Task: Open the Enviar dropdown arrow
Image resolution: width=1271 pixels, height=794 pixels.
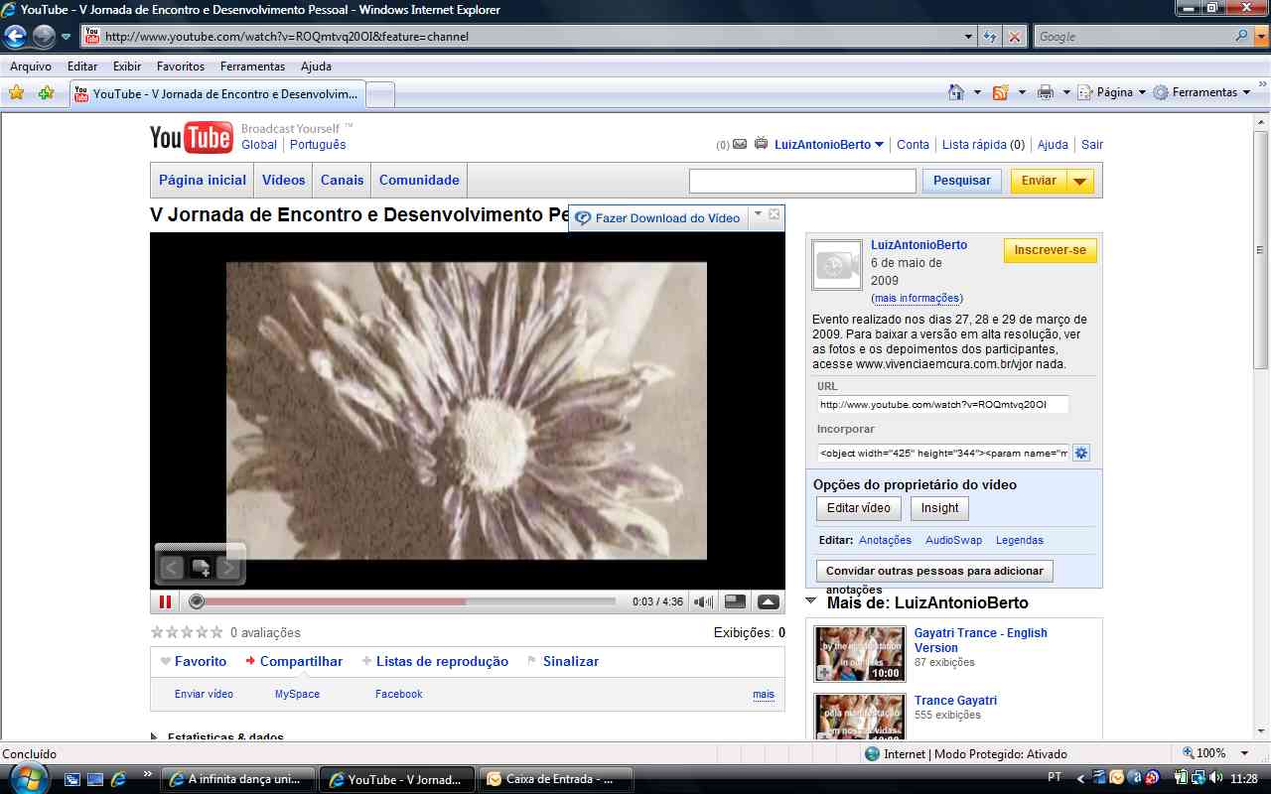Action: click(1080, 181)
